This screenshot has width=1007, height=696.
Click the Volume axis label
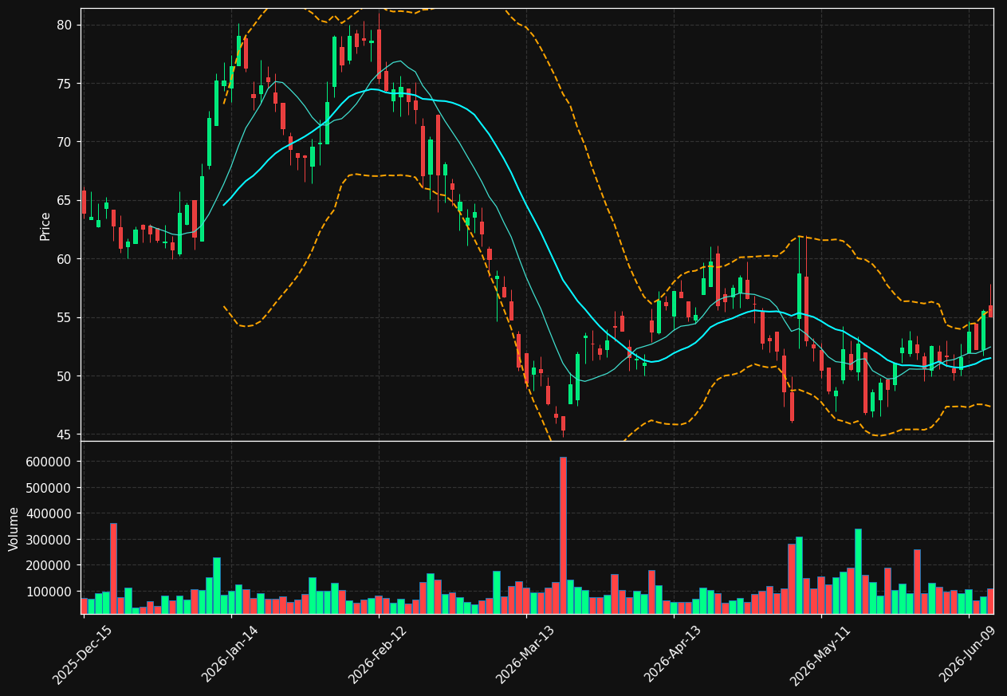[14, 528]
